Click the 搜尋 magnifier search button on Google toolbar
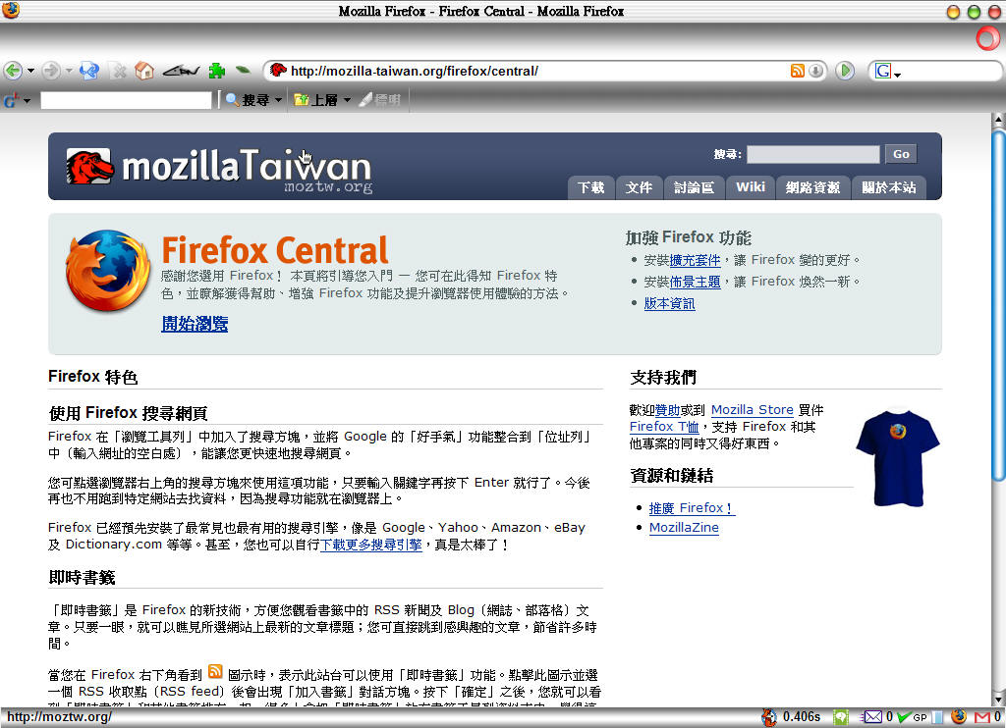This screenshot has width=1006, height=728. pos(248,100)
